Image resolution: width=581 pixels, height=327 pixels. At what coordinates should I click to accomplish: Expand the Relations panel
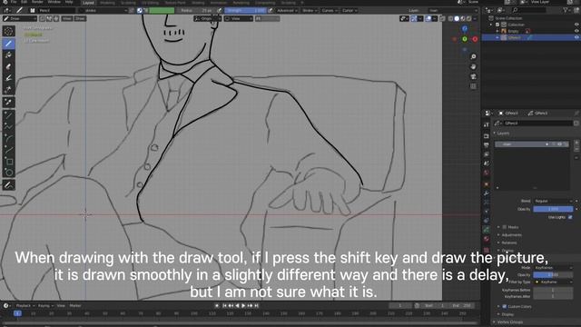pyautogui.click(x=508, y=243)
